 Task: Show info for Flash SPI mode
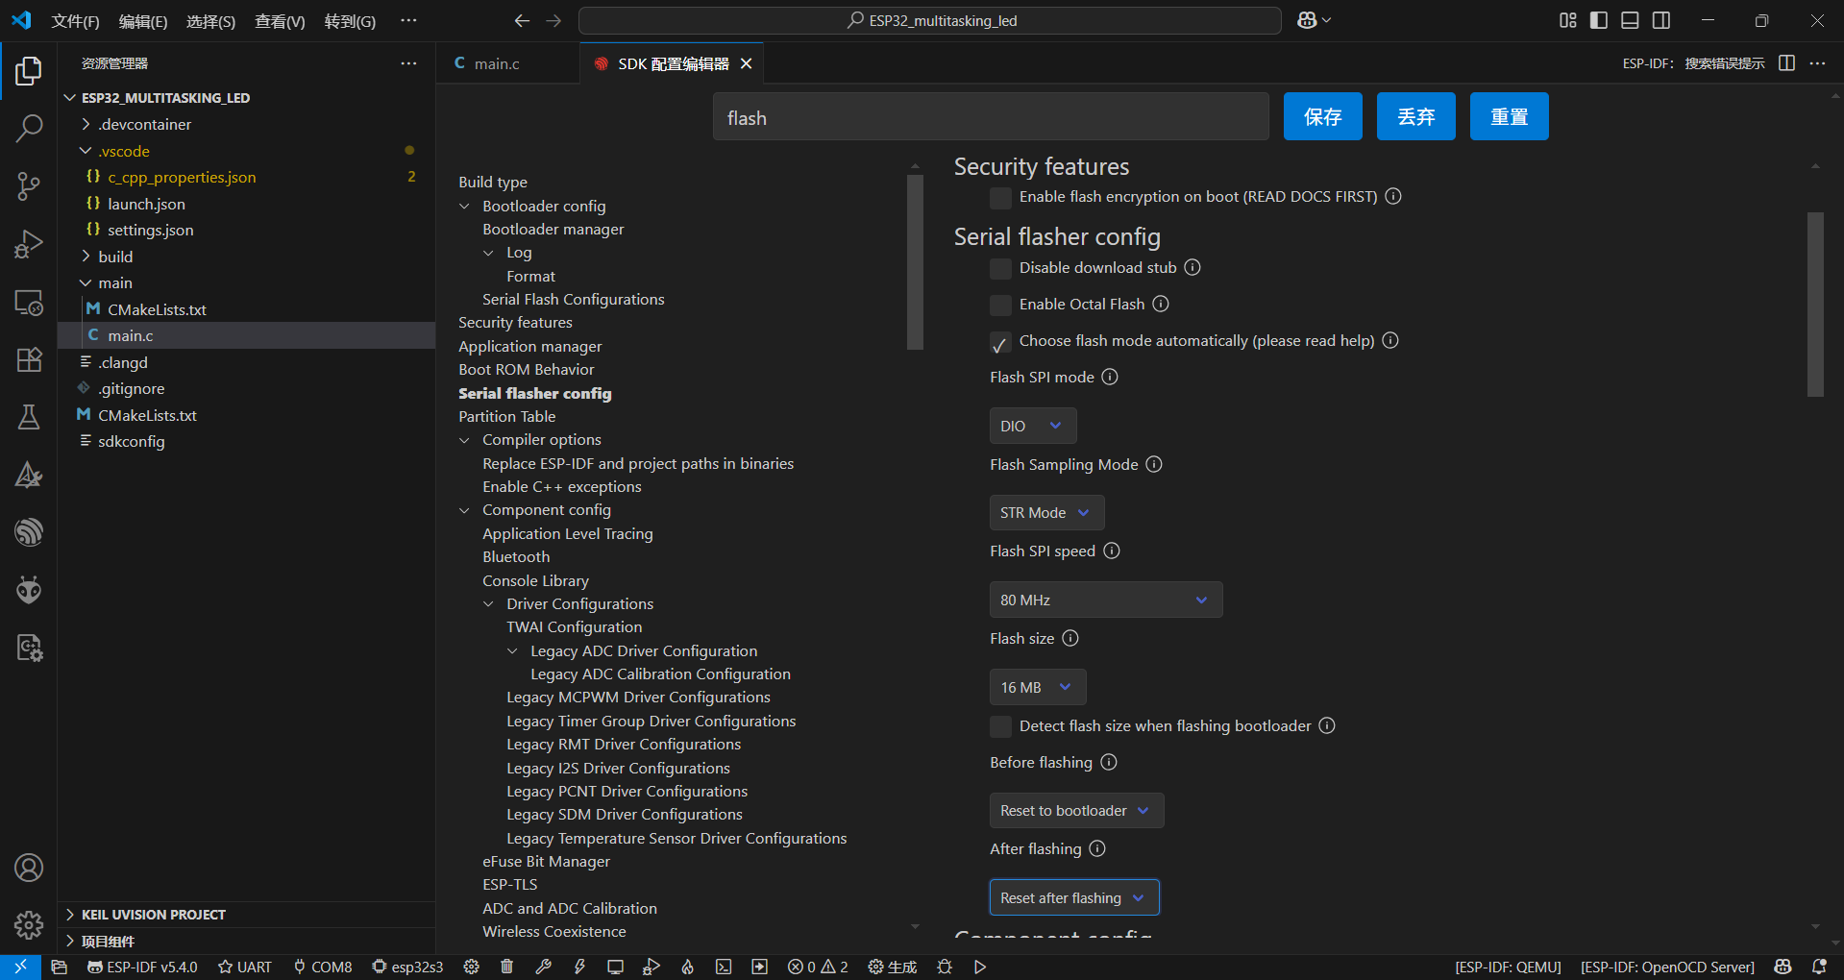(x=1110, y=377)
